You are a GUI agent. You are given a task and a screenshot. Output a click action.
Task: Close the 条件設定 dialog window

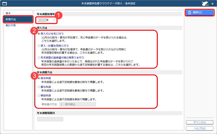pos(212,4)
